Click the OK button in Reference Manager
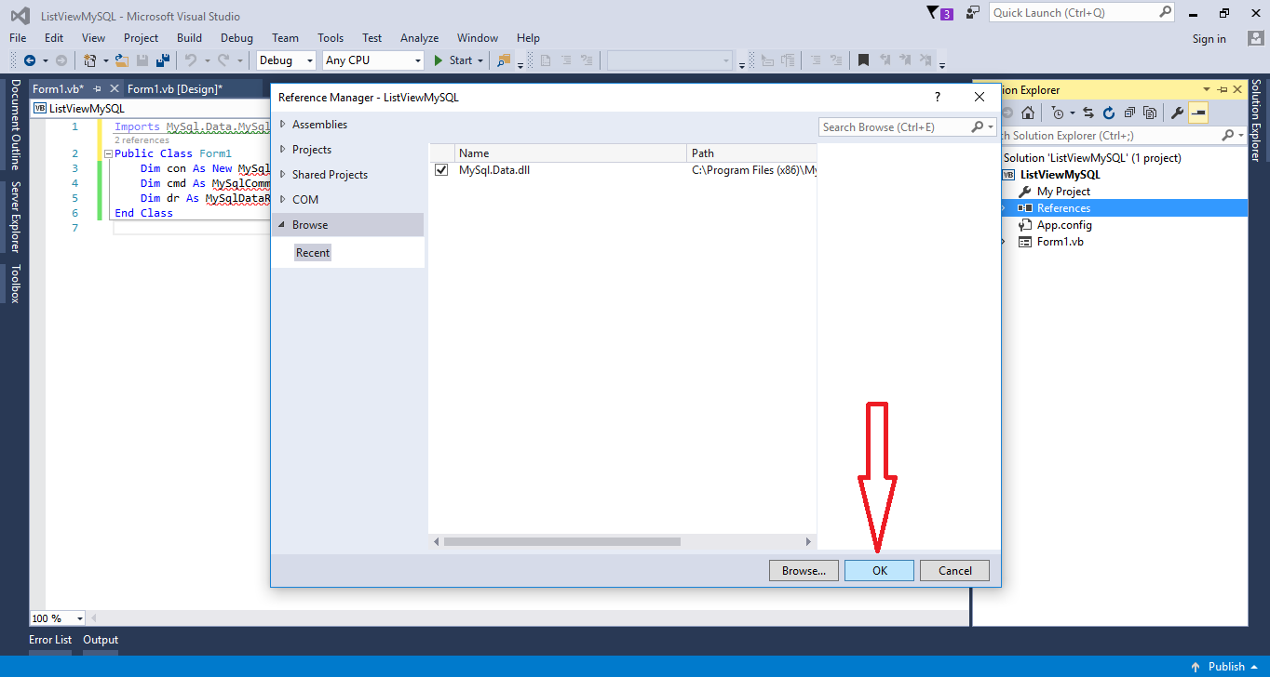This screenshot has height=677, width=1270. [879, 571]
